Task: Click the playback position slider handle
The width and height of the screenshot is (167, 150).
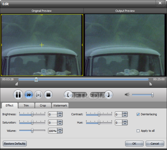Action: [x=36, y=80]
